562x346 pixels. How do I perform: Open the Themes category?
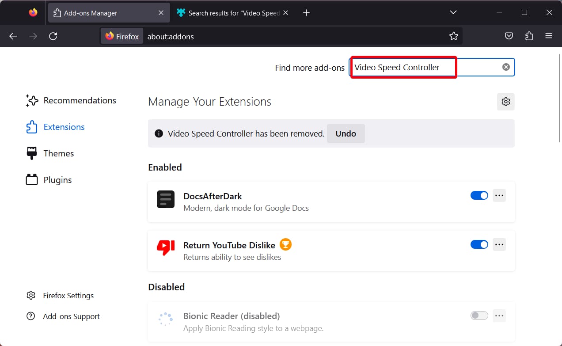(50, 153)
